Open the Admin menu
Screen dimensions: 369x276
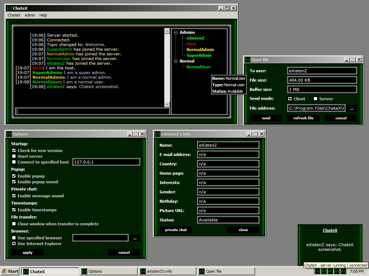(x=30, y=15)
